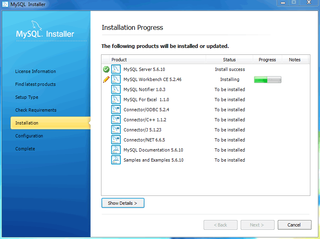
Task: Click the Status column header
Action: (229, 60)
